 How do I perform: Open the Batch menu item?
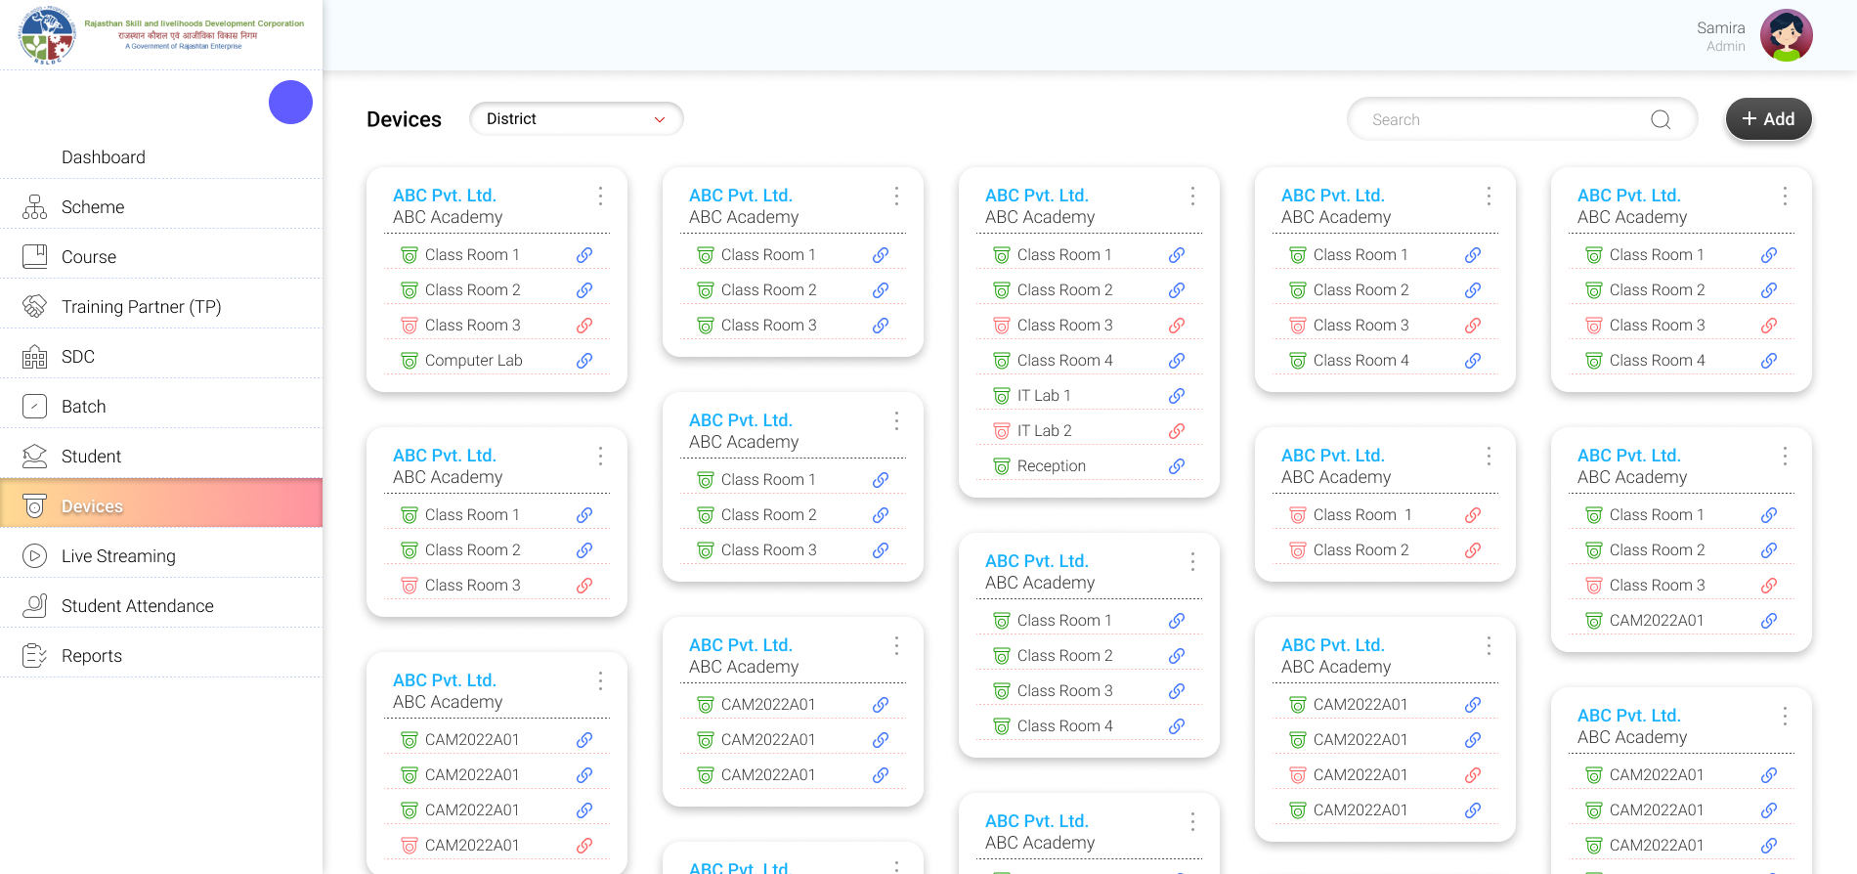coord(83,407)
